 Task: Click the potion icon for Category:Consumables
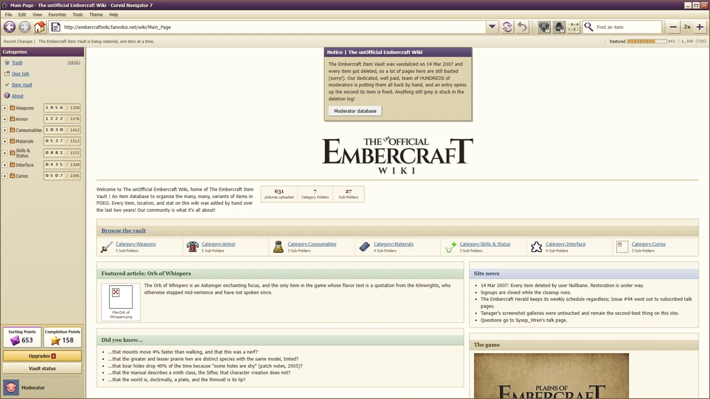coord(279,247)
